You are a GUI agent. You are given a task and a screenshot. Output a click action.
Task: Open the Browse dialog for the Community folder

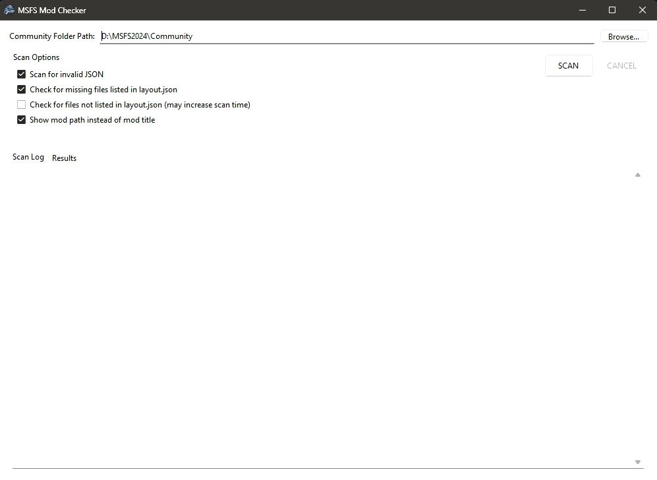(623, 36)
